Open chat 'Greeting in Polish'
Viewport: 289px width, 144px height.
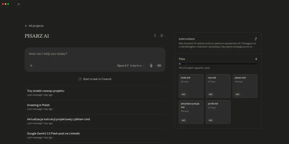point(95,107)
